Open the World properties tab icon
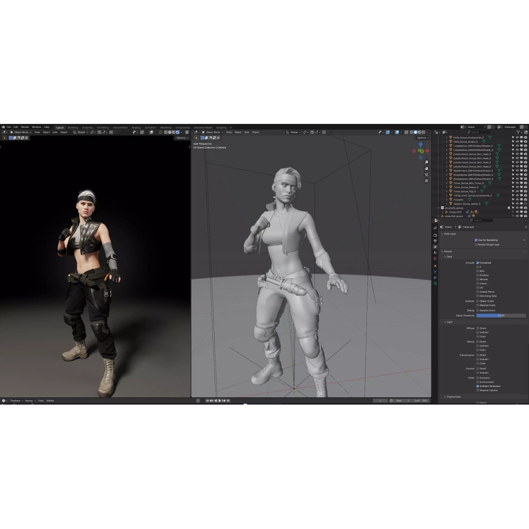Screen dimensions: 529x529 click(x=435, y=259)
